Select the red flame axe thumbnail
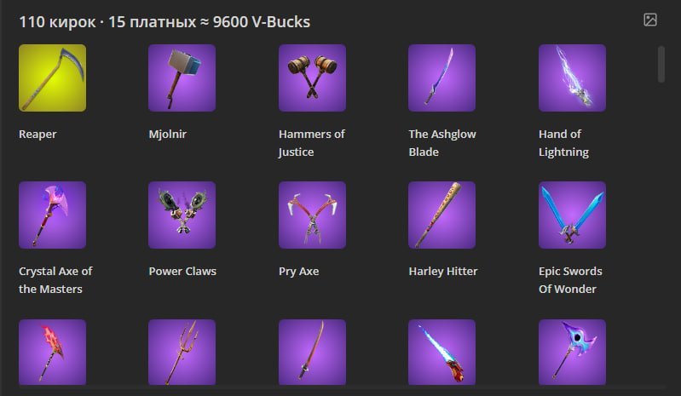This screenshot has height=396, width=681. point(52,353)
